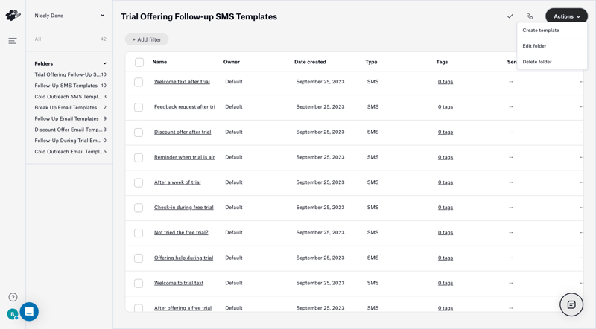Check the box for Welcome text after trial
Viewport: 596px width, 329px height.
139,82
